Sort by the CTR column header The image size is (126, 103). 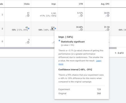(x=81, y=4)
